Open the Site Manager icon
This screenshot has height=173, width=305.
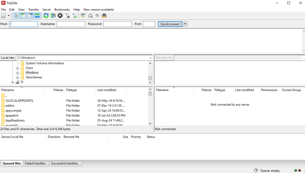4,16
